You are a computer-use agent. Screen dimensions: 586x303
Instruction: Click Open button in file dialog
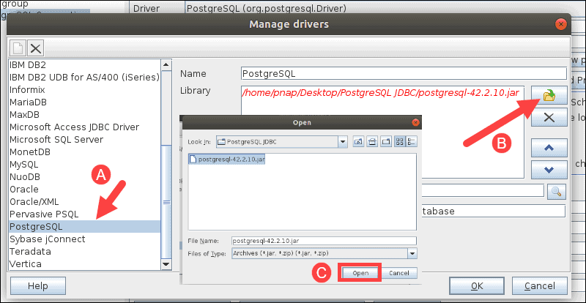(360, 273)
